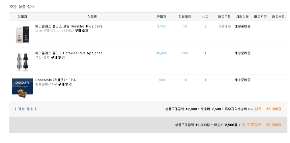The image size is (290, 143).
Task: Click the 배송추적 column header
Action: pos(278,16)
